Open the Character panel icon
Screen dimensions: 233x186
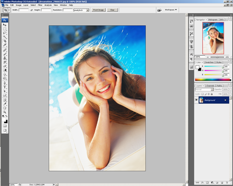tap(192, 55)
